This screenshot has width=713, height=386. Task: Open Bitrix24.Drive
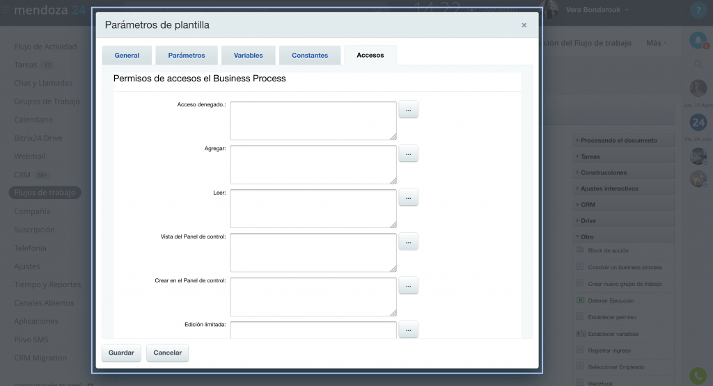(x=38, y=138)
